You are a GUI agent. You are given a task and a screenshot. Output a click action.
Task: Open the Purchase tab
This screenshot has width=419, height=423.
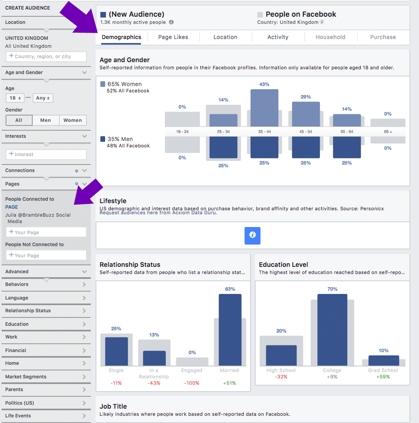pyautogui.click(x=383, y=37)
